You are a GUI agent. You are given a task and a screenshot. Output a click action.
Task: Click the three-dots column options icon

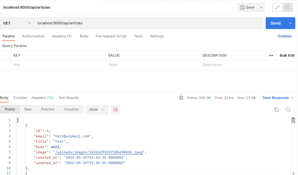coord(271,56)
